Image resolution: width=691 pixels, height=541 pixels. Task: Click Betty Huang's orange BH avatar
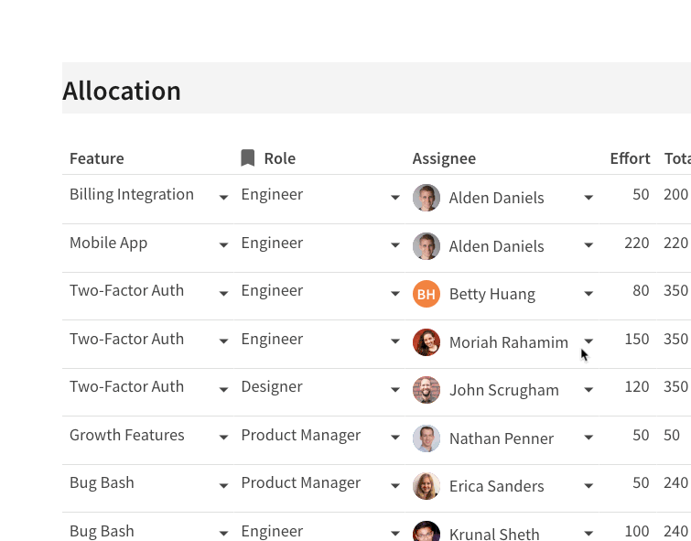426,294
